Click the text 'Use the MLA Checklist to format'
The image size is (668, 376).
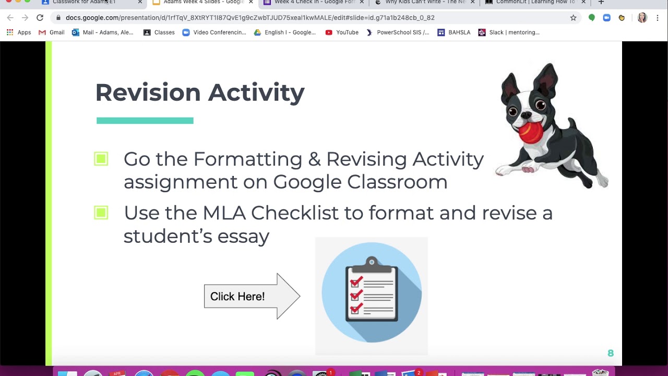pos(279,213)
